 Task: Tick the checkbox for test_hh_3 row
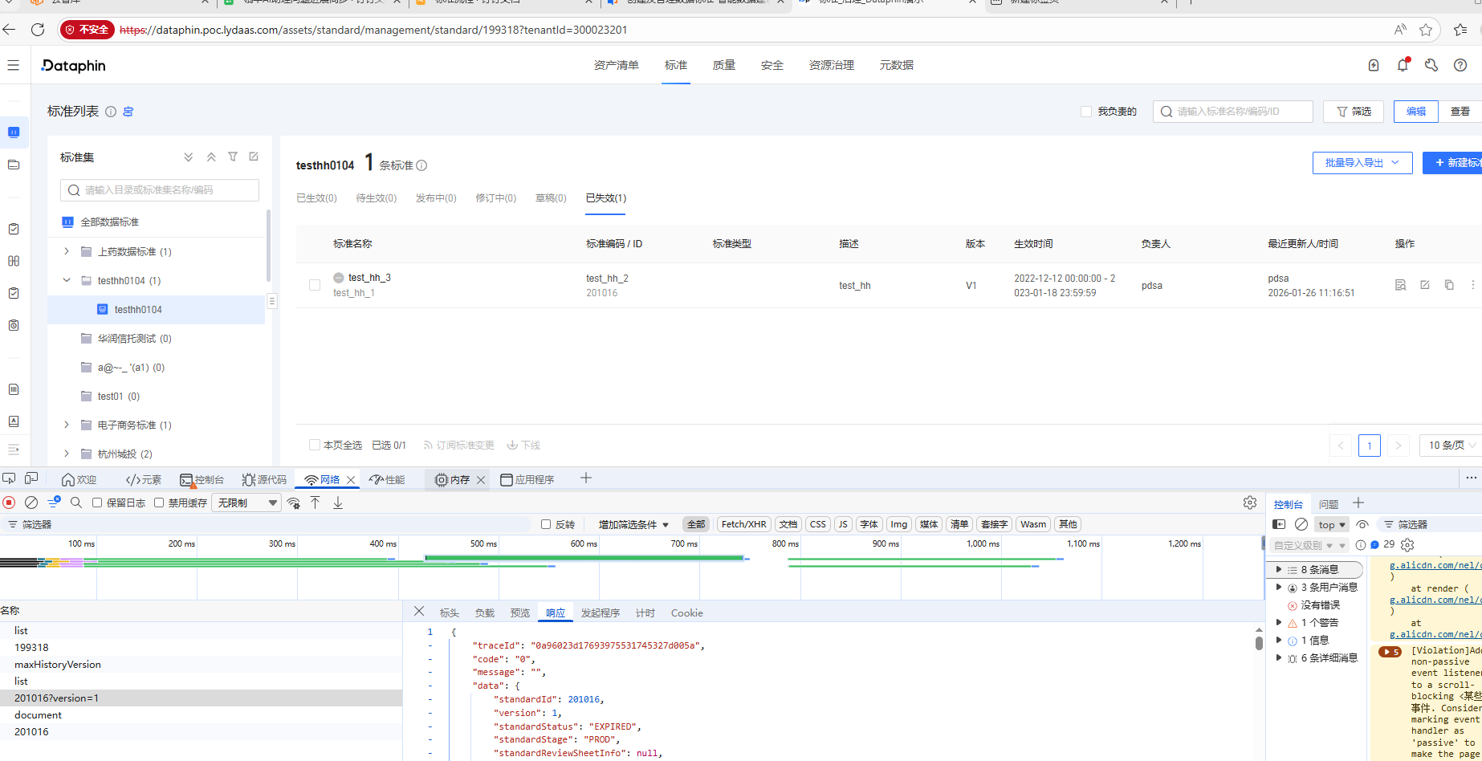(315, 285)
